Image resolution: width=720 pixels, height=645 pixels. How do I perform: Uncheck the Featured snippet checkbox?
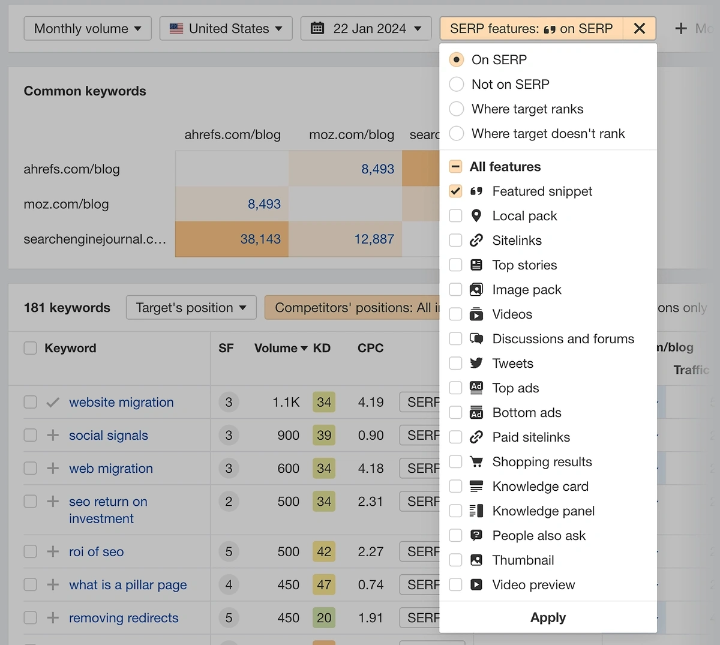[456, 191]
